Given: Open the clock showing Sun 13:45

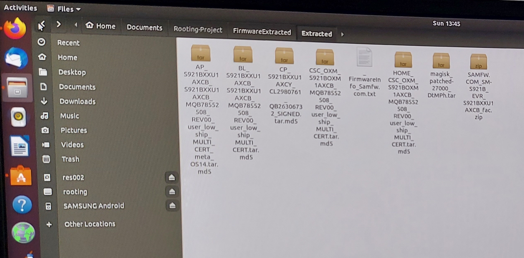Looking at the screenshot, I should point(446,24).
